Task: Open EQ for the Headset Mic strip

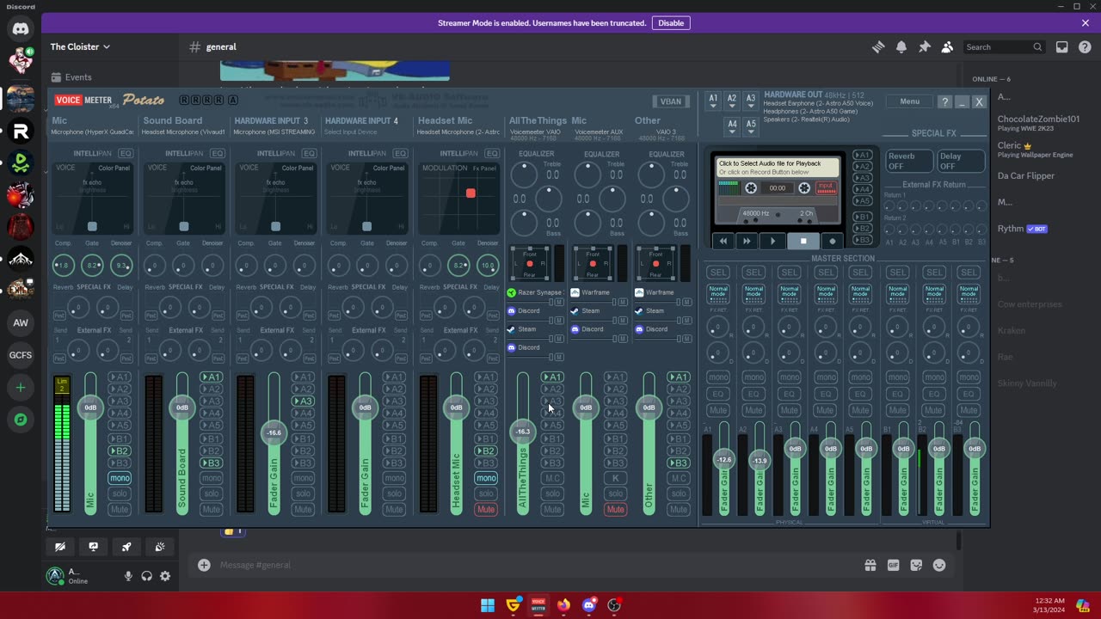Action: [492, 153]
